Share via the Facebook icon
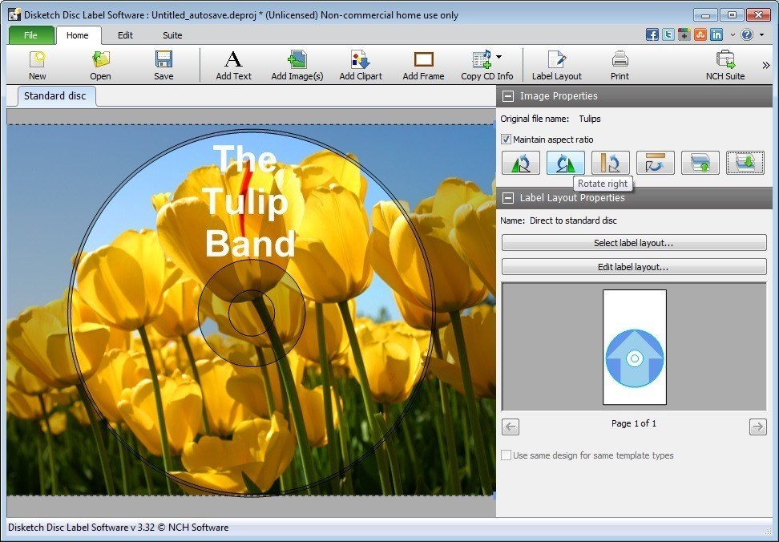The image size is (779, 542). click(652, 34)
